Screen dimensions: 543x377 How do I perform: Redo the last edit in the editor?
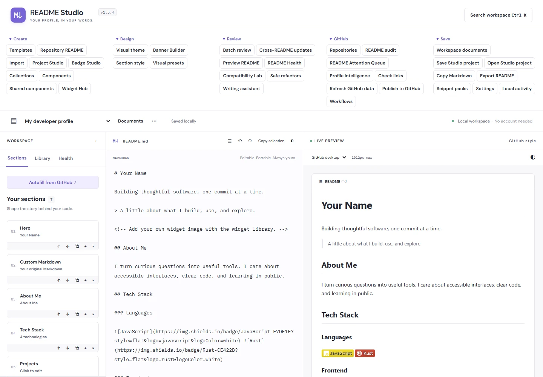pos(250,141)
